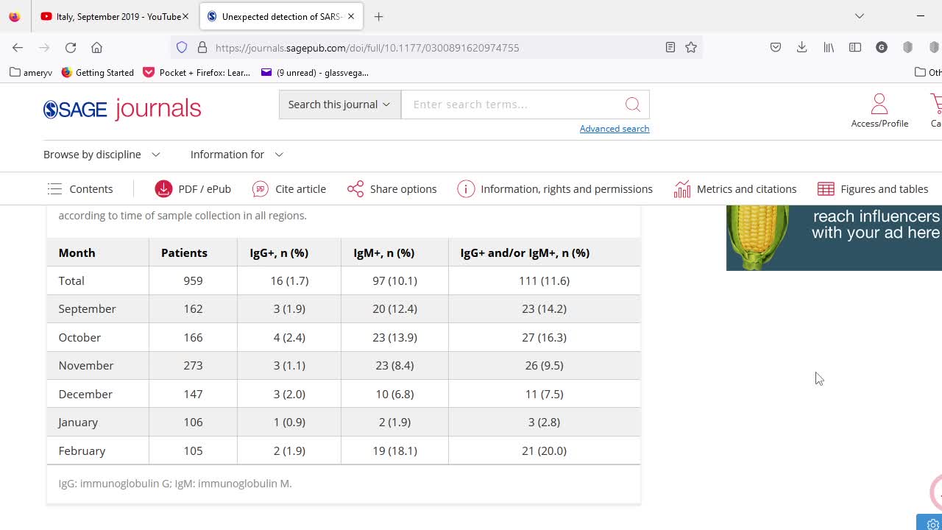Viewport: 942px width, 530px height.
Task: View Metrics and citations chart icon
Action: [682, 189]
